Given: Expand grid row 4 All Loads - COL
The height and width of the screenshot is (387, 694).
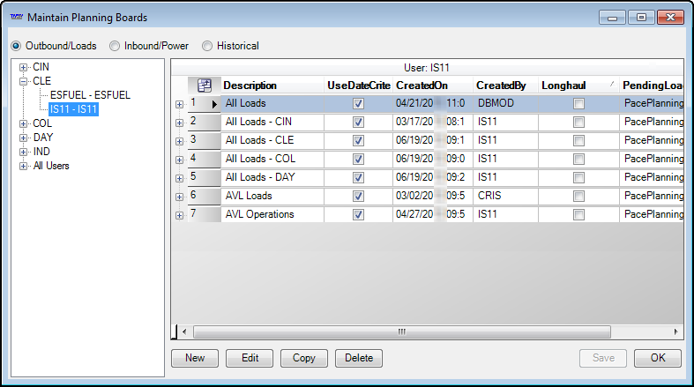Looking at the screenshot, I should 179,160.
